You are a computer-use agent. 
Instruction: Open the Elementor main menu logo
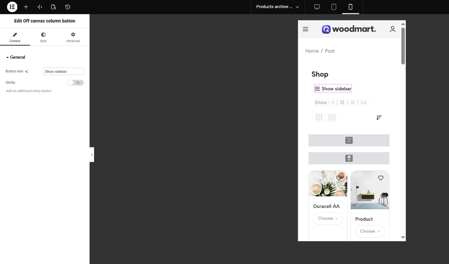(12, 7)
